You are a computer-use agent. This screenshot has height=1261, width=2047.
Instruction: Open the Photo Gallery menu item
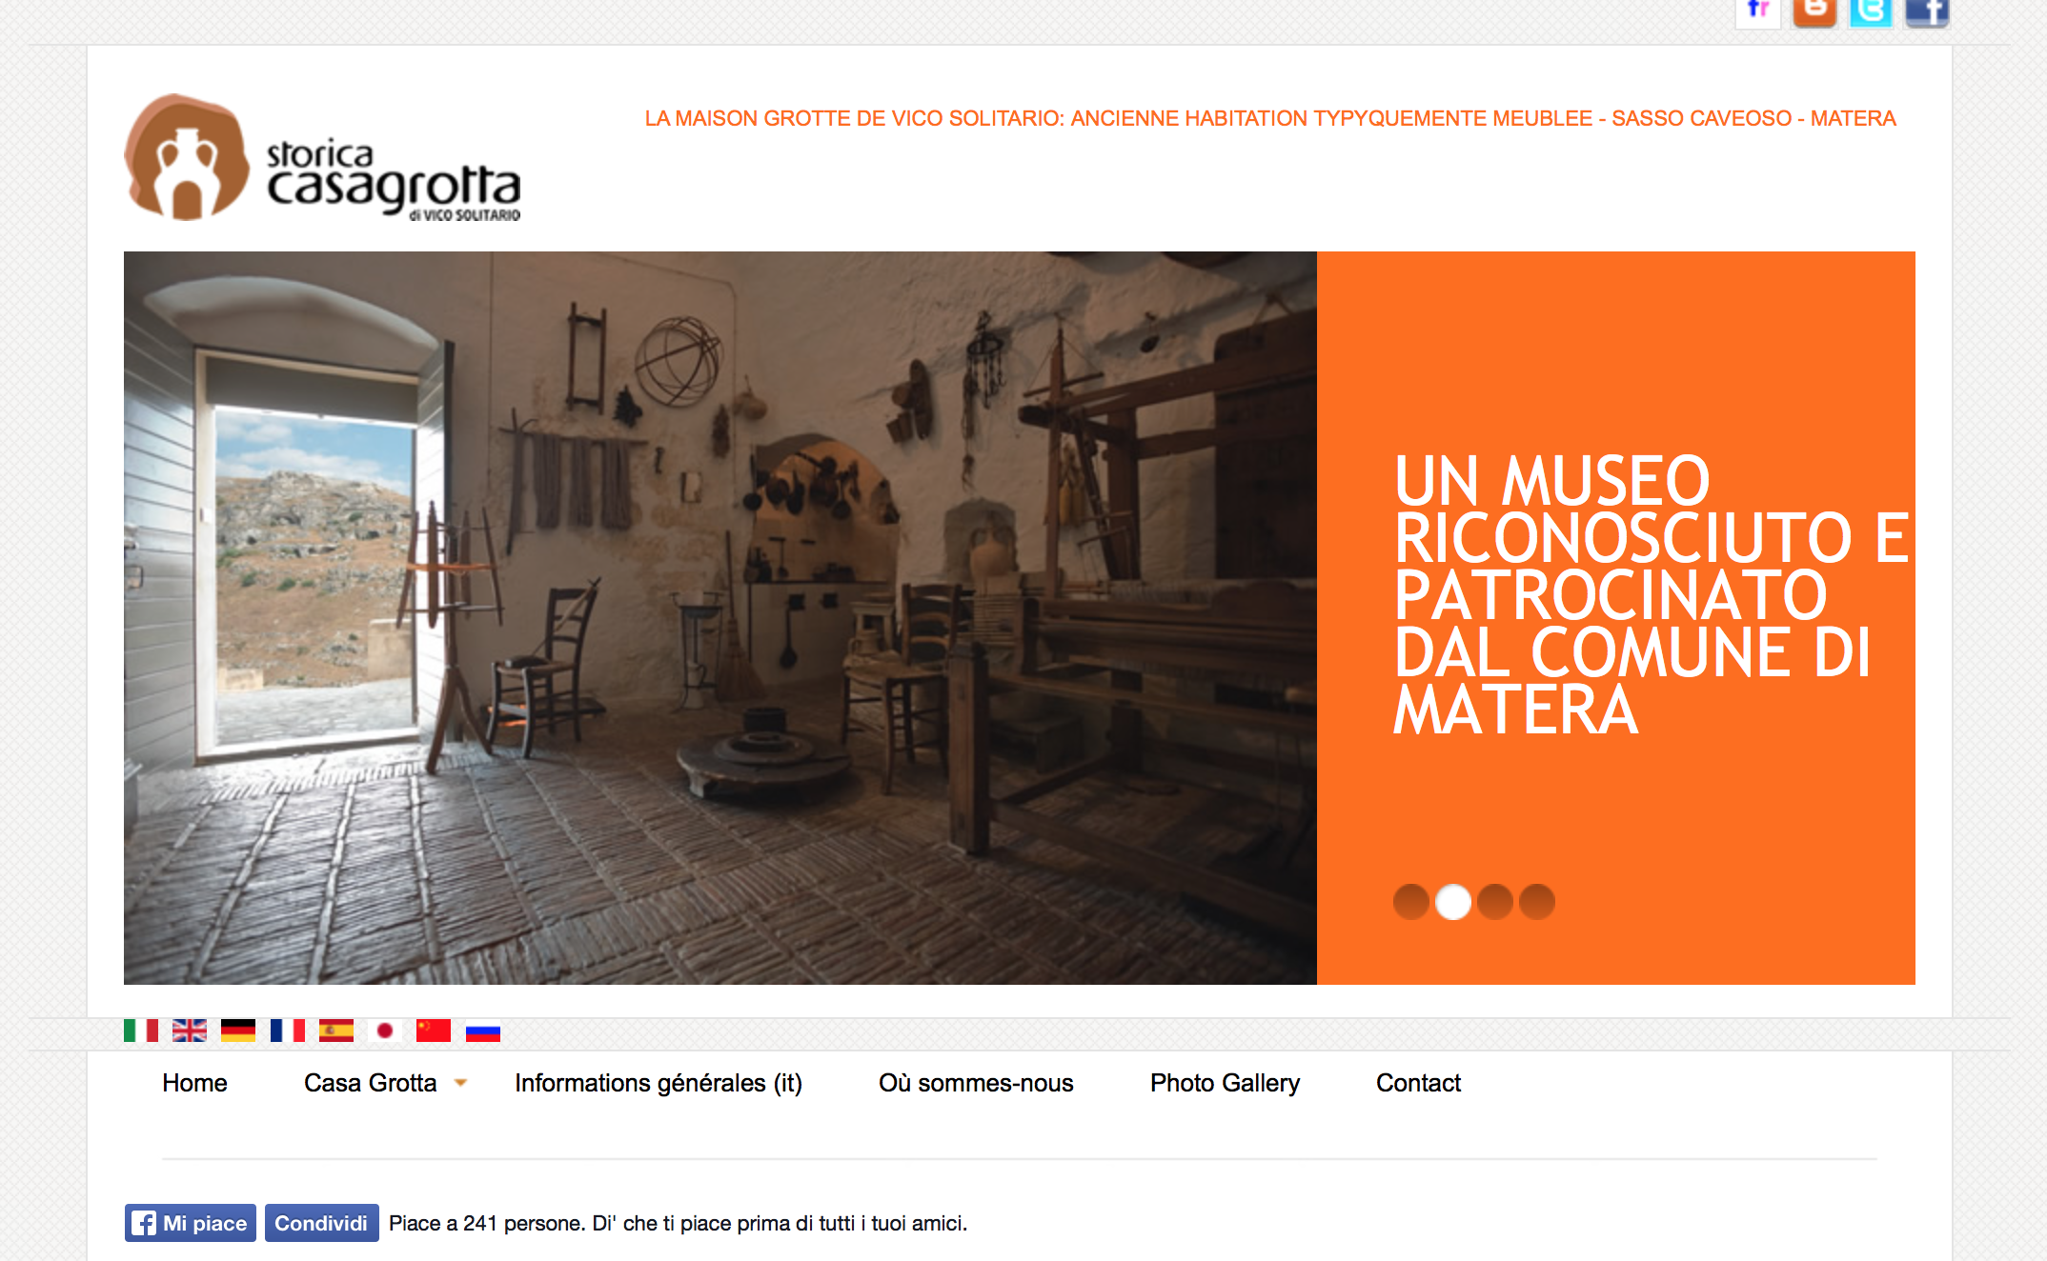click(1225, 1083)
